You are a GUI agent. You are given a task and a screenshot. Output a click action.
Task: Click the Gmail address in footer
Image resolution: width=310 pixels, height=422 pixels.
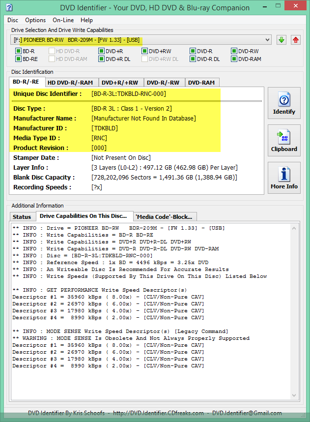[x=247, y=413]
